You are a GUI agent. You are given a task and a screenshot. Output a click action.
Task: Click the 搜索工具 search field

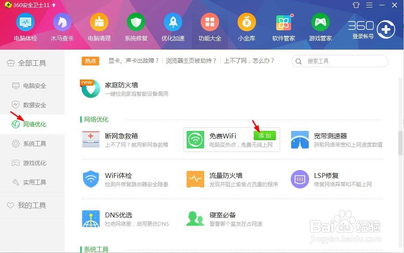click(x=339, y=61)
